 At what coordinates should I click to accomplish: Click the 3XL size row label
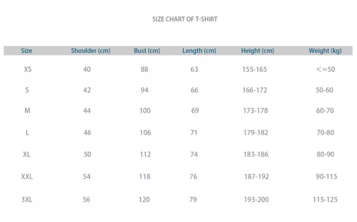click(x=27, y=199)
